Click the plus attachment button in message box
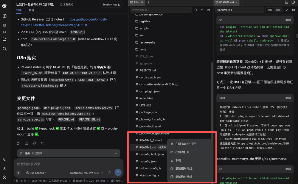Screen dimensions: 298x184 (x=18, y=173)
